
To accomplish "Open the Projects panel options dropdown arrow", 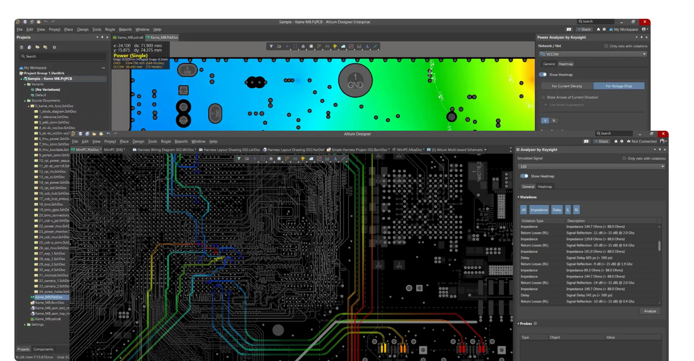I will (x=97, y=37).
